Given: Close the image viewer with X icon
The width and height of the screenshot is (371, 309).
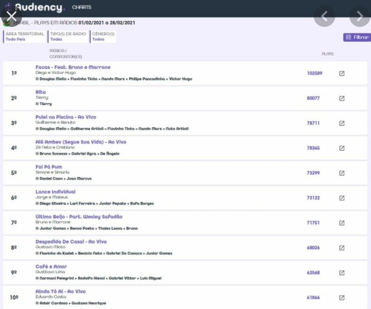Looking at the screenshot, I should tap(12, 16).
